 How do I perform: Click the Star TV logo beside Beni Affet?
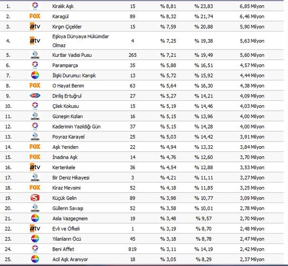[35, 249]
